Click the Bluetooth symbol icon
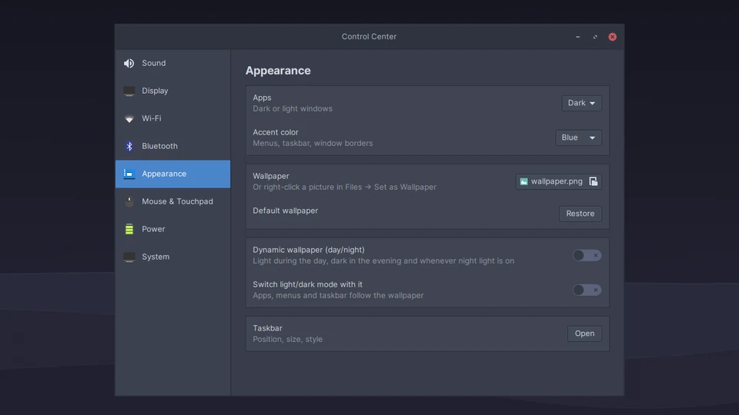The width and height of the screenshot is (739, 415). click(x=129, y=146)
